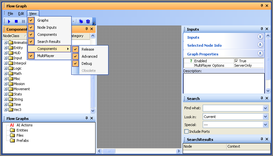Check the Include Ports checkbox
Screen dimensions: 273x156
[x=186, y=132]
